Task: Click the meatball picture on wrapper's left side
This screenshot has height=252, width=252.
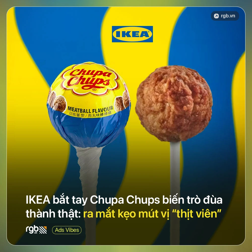Action: (x=57, y=102)
